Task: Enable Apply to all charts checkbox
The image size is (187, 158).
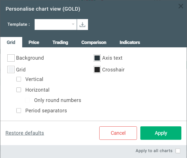Action: [178, 151]
